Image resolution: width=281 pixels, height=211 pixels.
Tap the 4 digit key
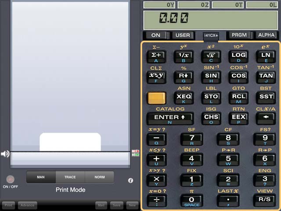[192, 160]
